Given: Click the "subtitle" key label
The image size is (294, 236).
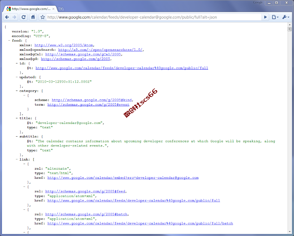Looking at the screenshot, I should coord(28,137).
